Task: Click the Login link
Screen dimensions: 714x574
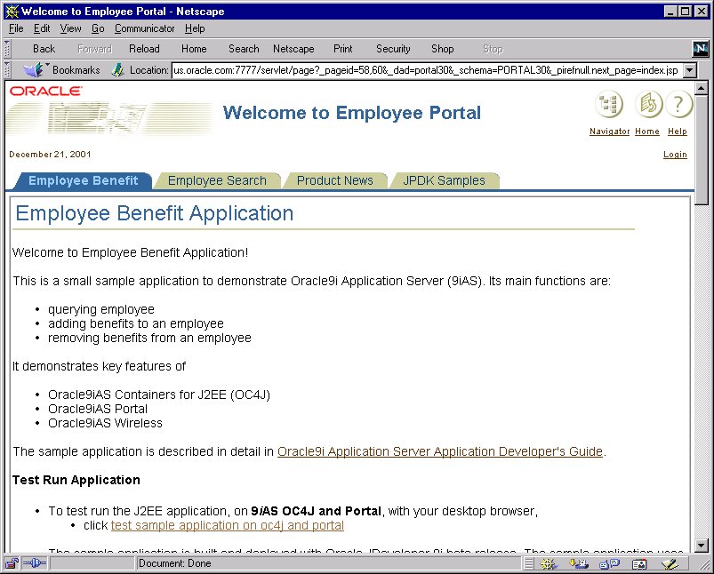Action: (675, 155)
